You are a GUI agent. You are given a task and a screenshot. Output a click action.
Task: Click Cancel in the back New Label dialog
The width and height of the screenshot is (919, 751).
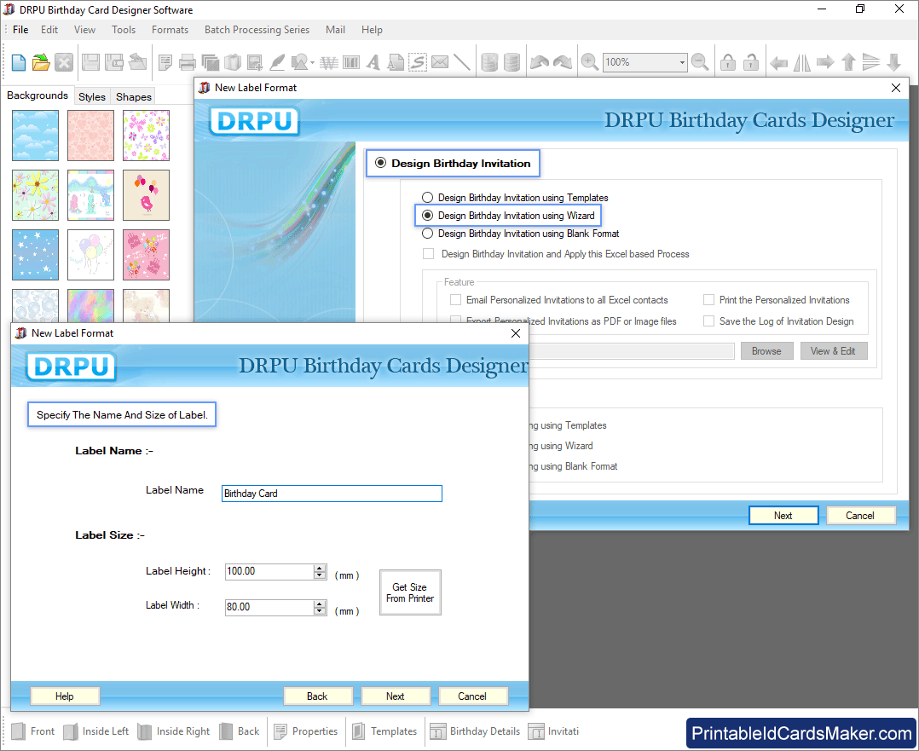click(x=860, y=516)
